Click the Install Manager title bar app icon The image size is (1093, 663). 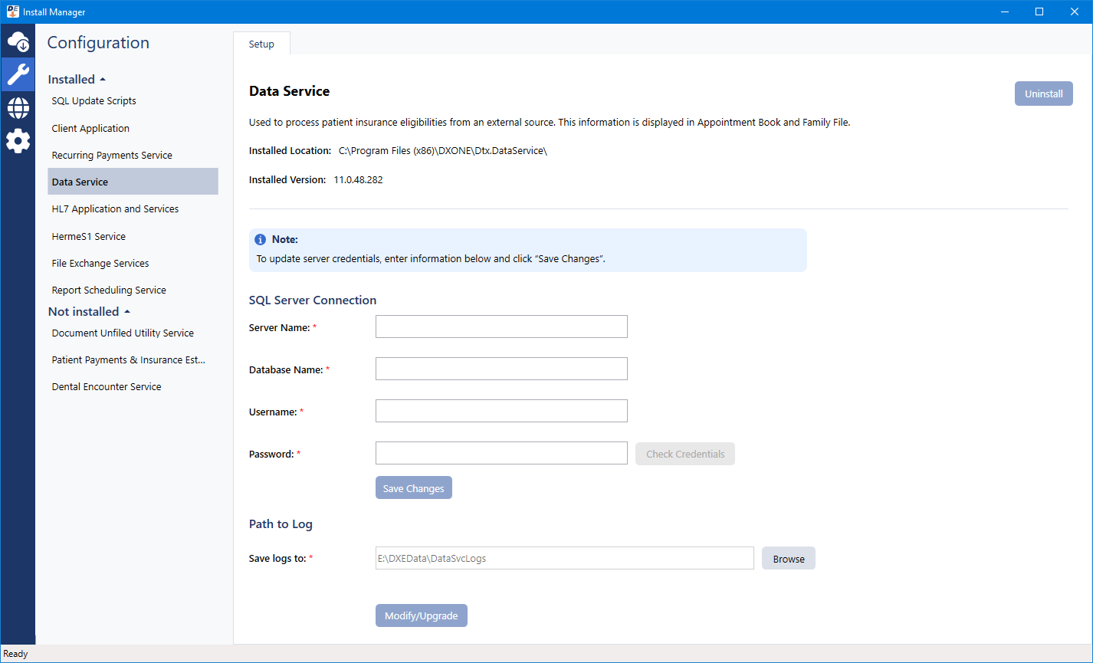pos(12,11)
